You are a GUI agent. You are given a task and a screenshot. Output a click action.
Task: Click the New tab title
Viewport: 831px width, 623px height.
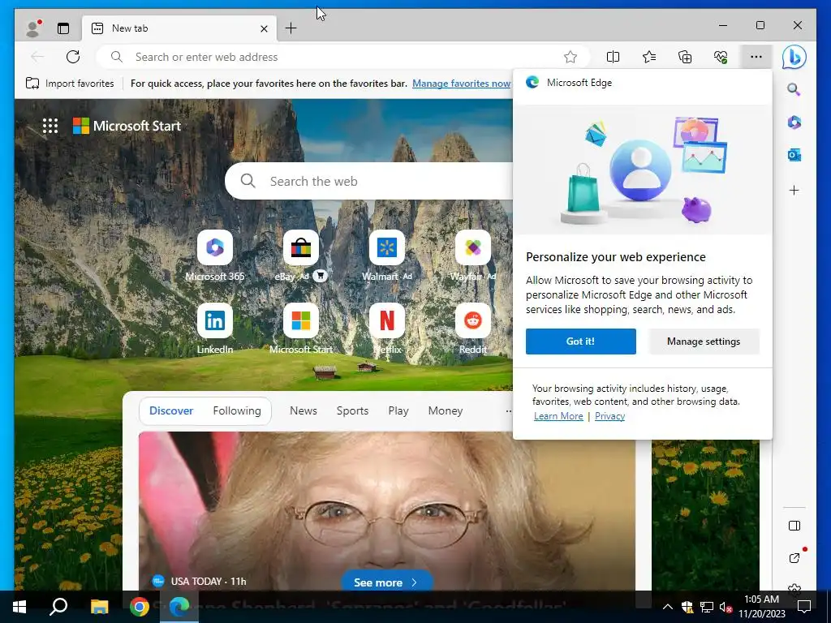click(130, 28)
